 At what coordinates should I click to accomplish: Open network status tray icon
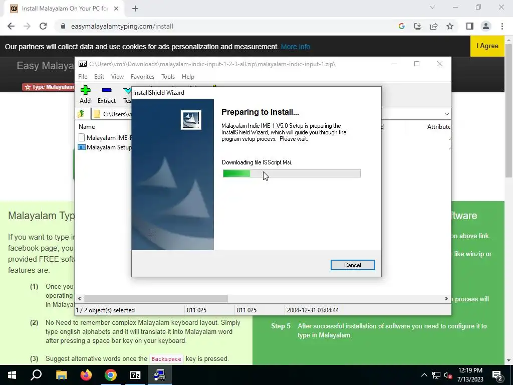[x=436, y=375]
